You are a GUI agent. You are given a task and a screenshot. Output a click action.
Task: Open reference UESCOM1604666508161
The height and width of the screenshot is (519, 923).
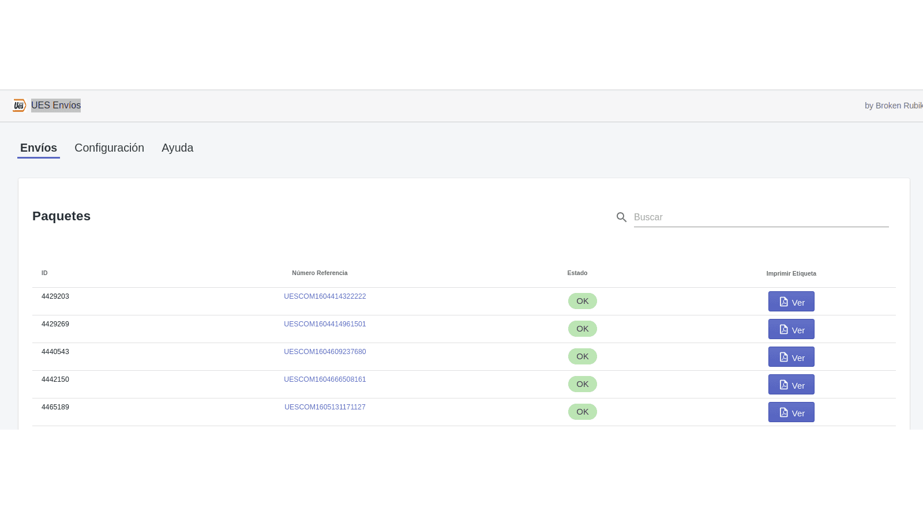(x=325, y=379)
